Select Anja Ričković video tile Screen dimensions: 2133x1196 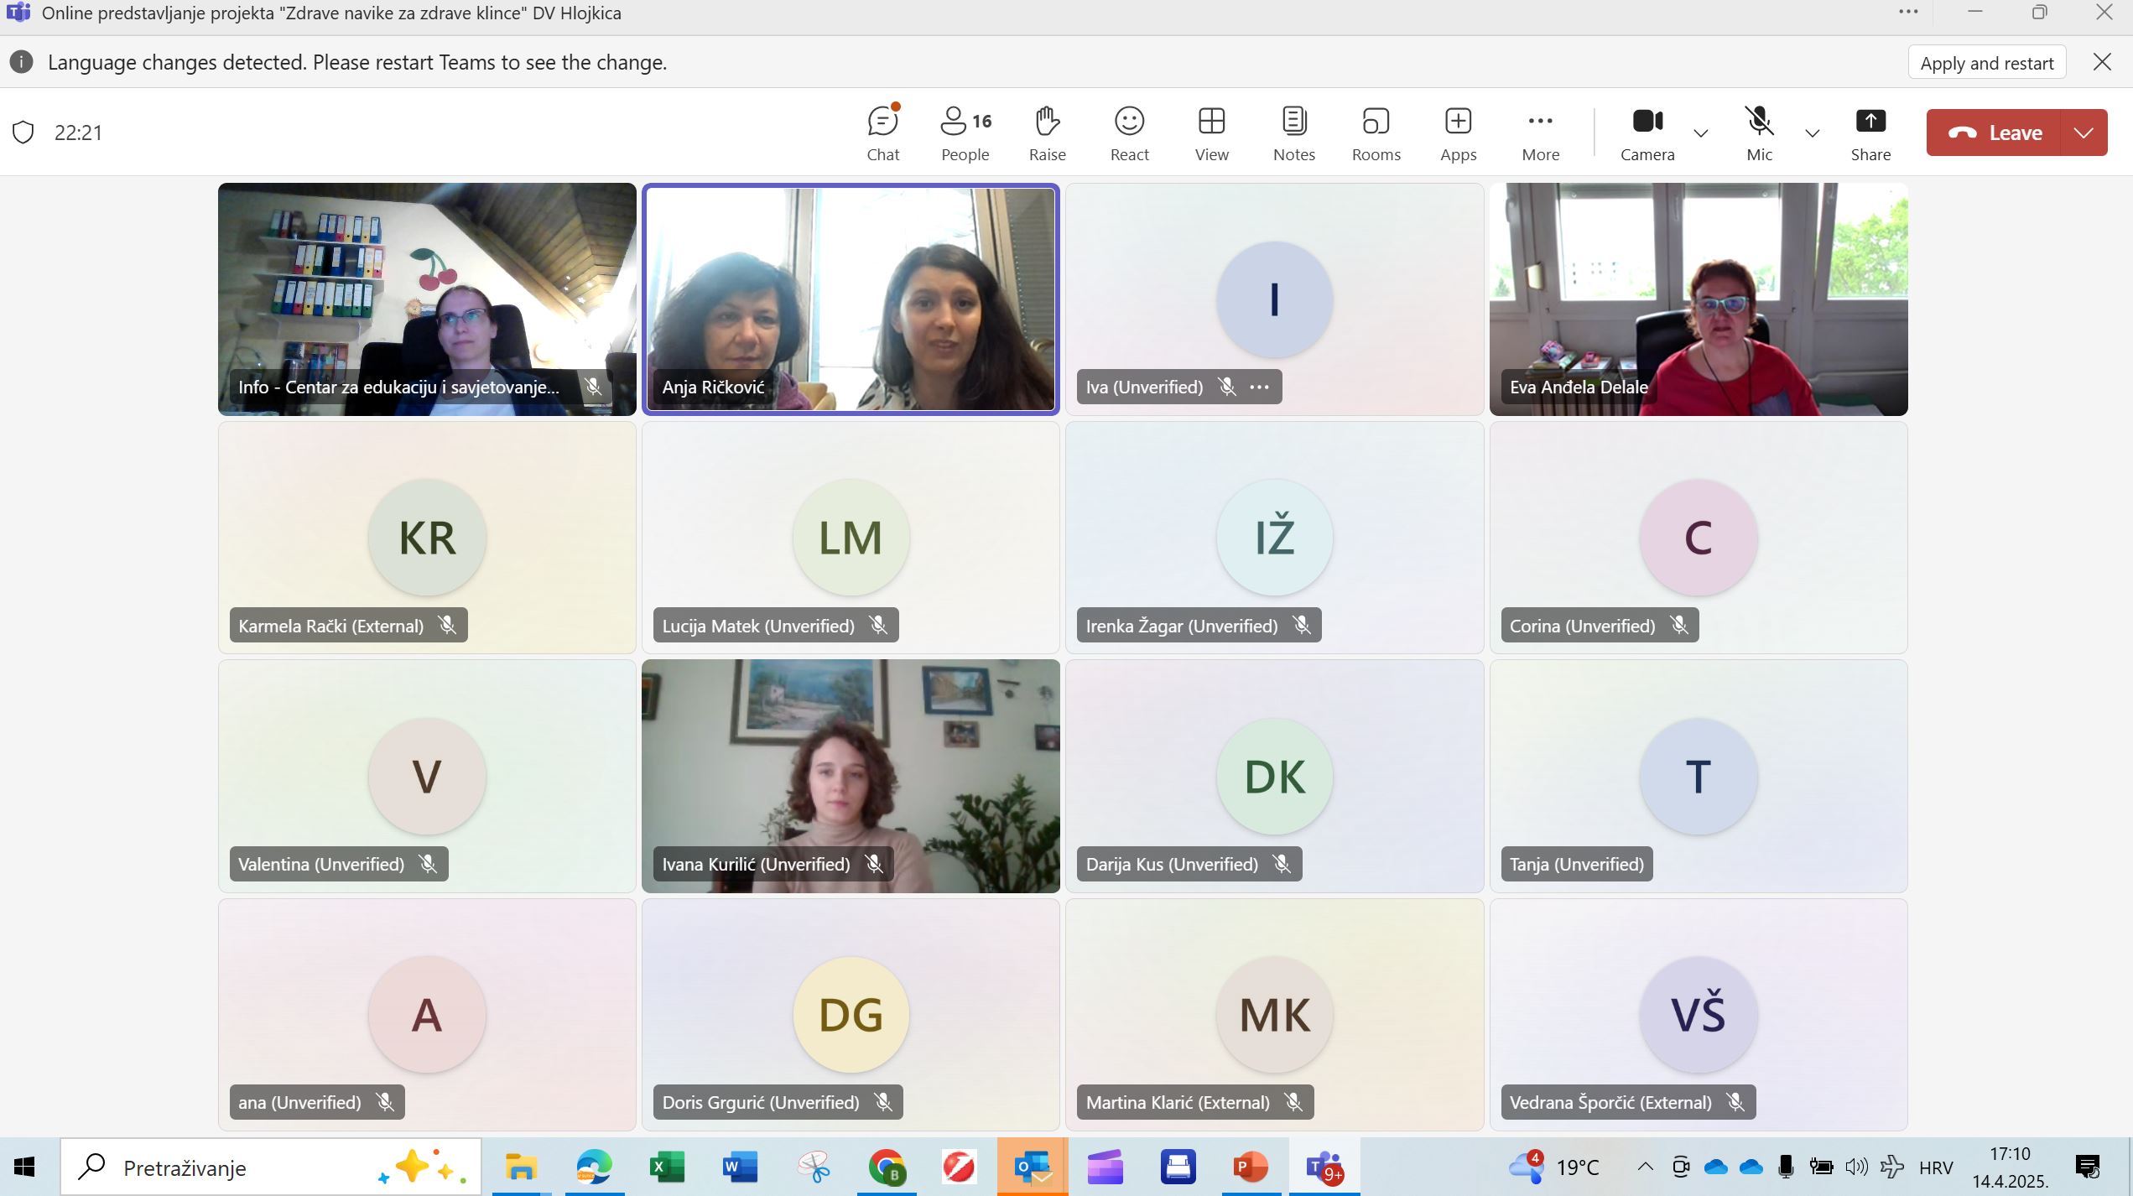tap(851, 299)
